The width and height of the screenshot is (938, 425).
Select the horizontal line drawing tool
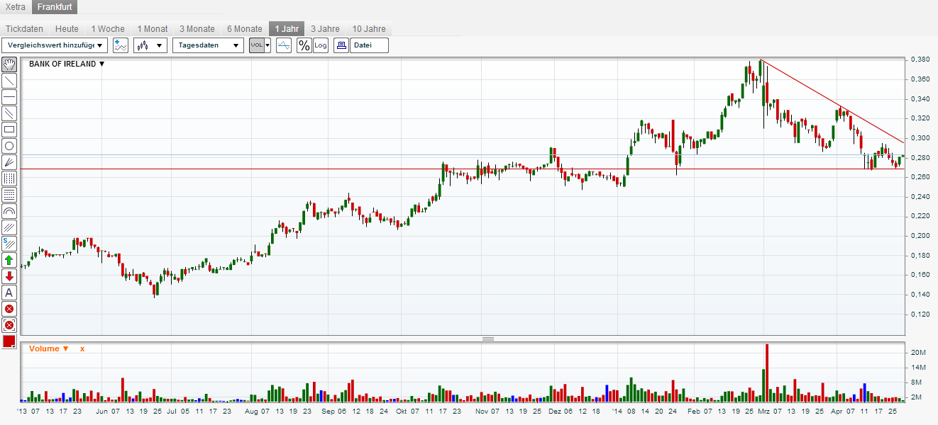tap(9, 97)
